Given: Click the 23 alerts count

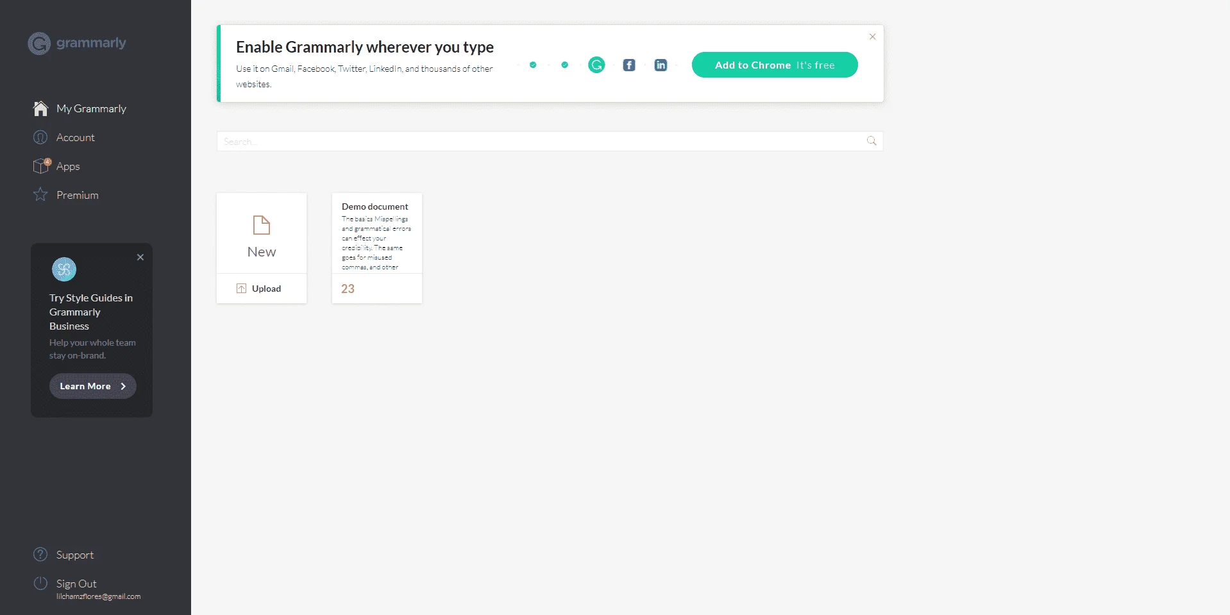Looking at the screenshot, I should pos(348,289).
